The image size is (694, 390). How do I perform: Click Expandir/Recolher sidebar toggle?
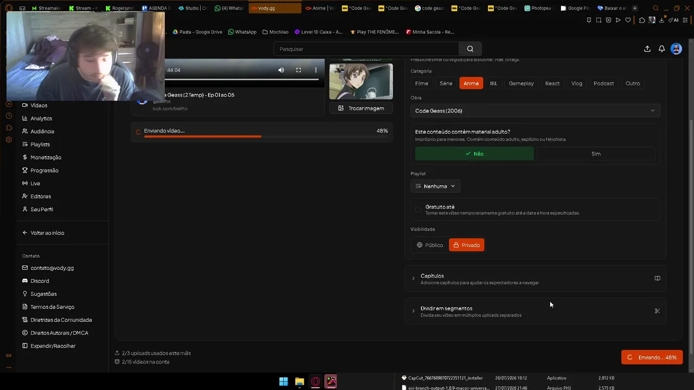click(49, 346)
